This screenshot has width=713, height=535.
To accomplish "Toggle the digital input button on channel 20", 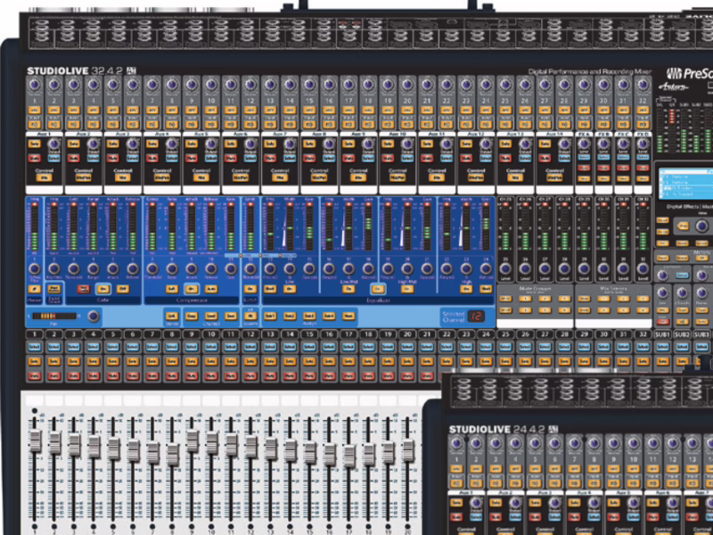I will tap(407, 124).
